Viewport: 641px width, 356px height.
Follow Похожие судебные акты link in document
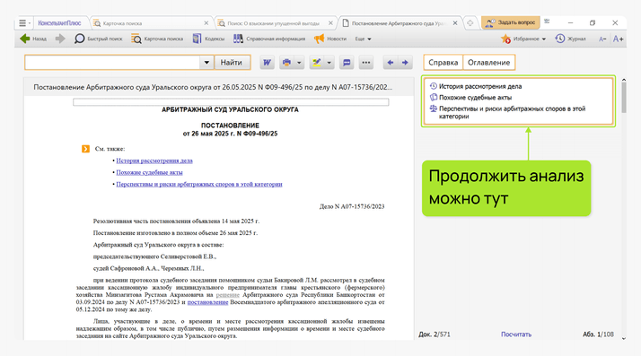click(149, 173)
